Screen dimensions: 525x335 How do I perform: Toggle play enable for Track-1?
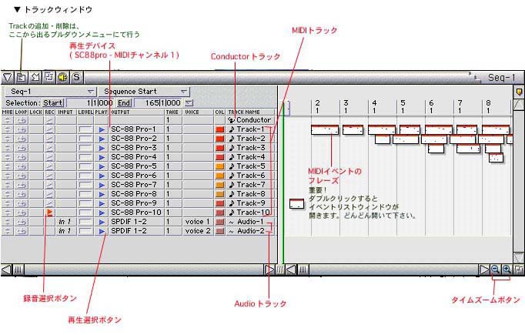tap(102, 129)
